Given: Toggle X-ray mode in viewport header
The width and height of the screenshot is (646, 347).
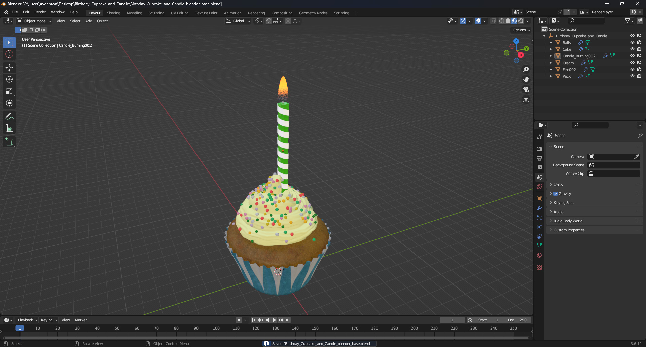Looking at the screenshot, I should tap(493, 21).
